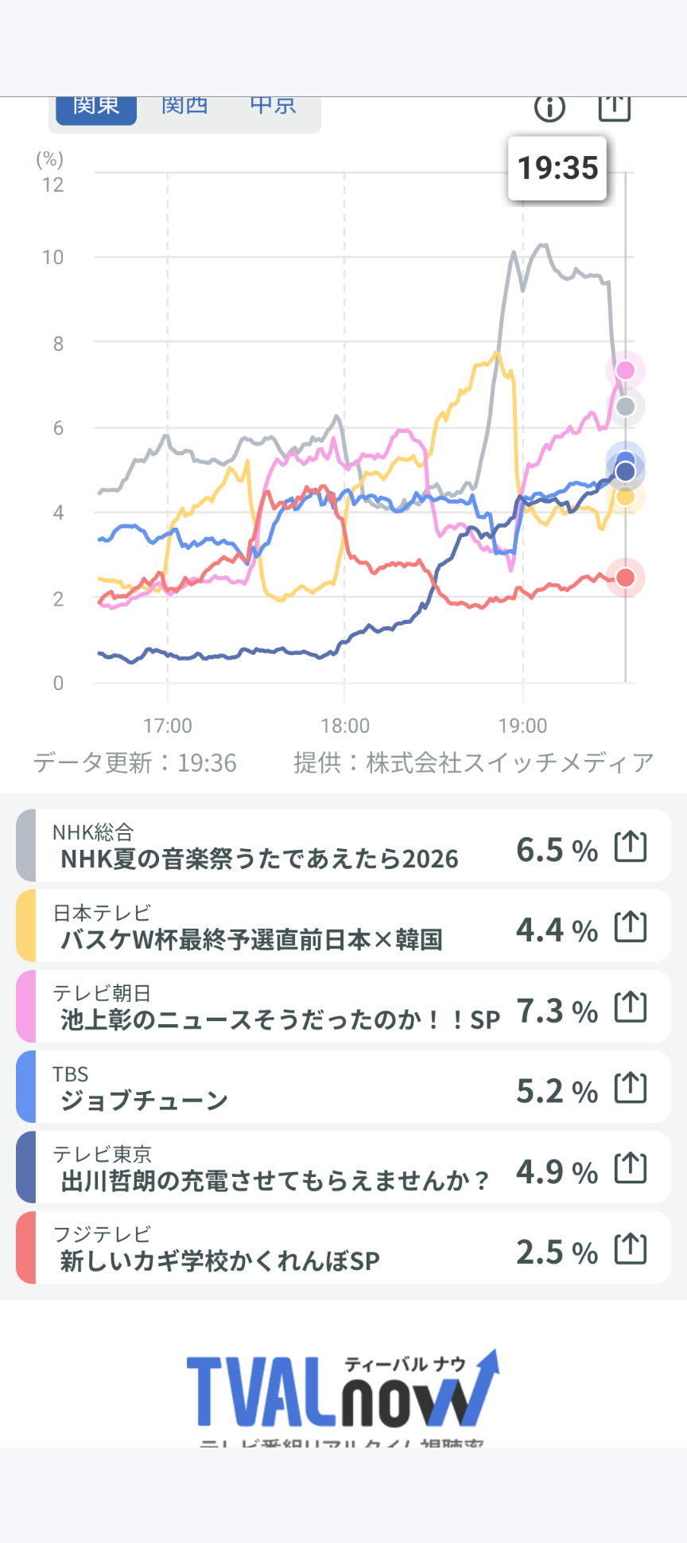
Task: Share the NHK総合 program rating
Action: (x=631, y=846)
